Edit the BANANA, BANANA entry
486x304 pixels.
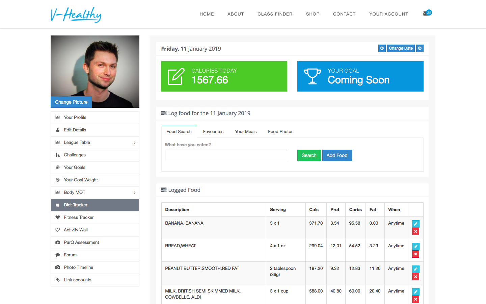coord(416,224)
